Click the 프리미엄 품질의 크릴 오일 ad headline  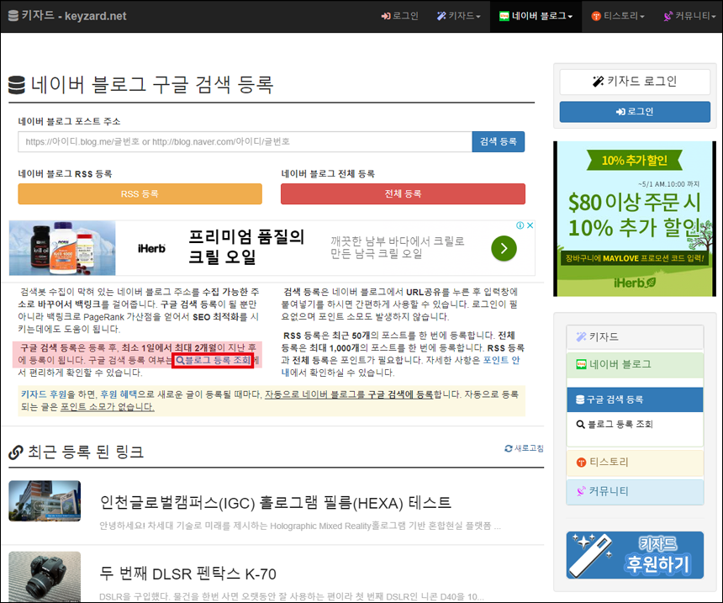(246, 246)
